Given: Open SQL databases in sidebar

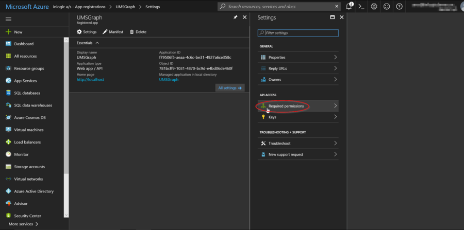Looking at the screenshot, I should click(x=28, y=93).
